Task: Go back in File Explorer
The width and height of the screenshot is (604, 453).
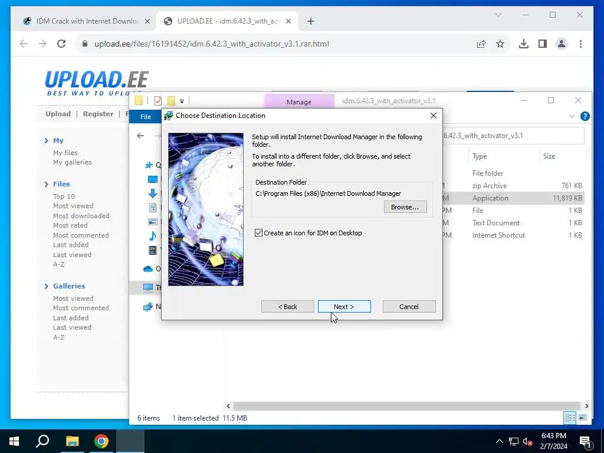Action: (140, 136)
